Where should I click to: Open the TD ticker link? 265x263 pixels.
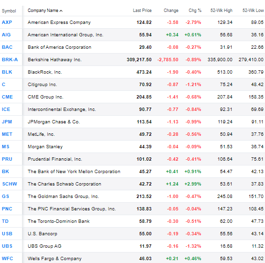click(5, 221)
